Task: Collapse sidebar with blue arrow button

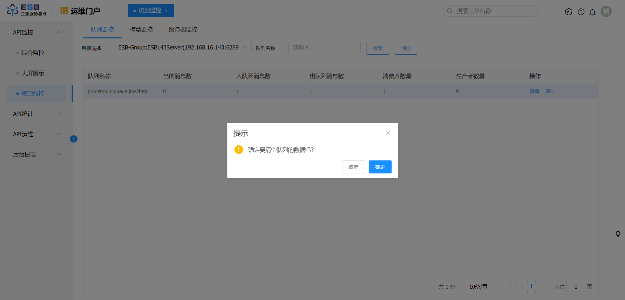Action: [x=74, y=139]
